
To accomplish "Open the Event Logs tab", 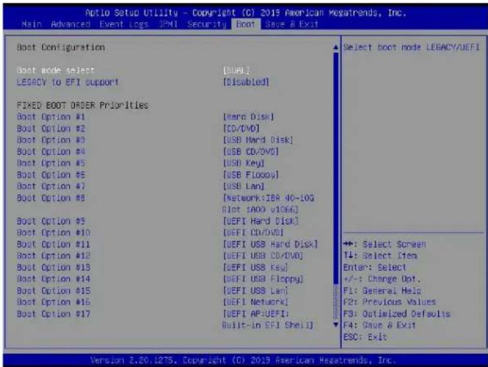I will click(124, 25).
